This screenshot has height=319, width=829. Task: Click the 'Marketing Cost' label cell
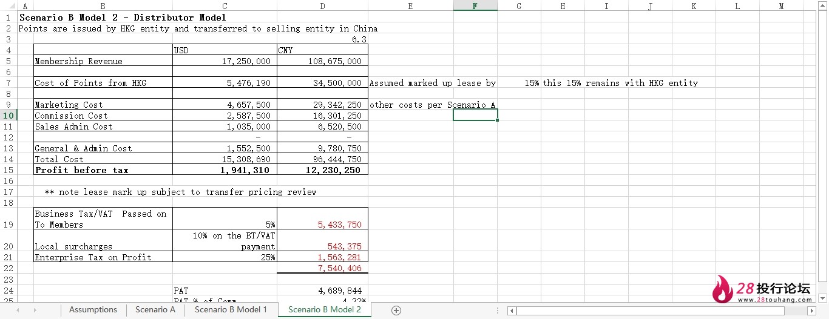click(103, 105)
